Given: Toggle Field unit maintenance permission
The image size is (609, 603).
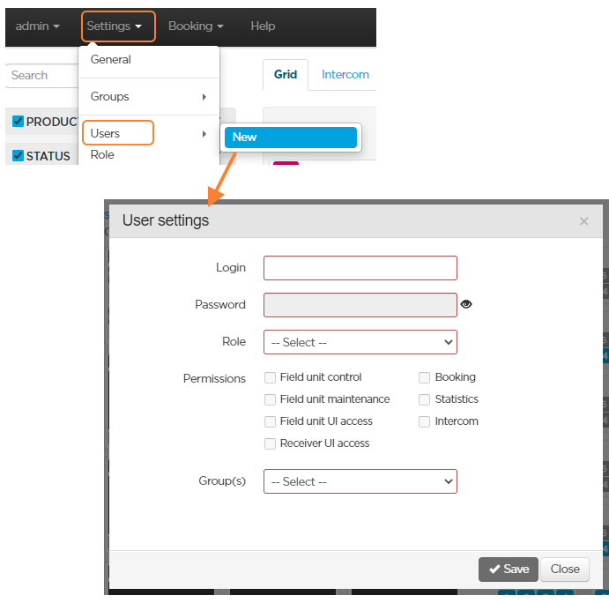Looking at the screenshot, I should click(271, 399).
